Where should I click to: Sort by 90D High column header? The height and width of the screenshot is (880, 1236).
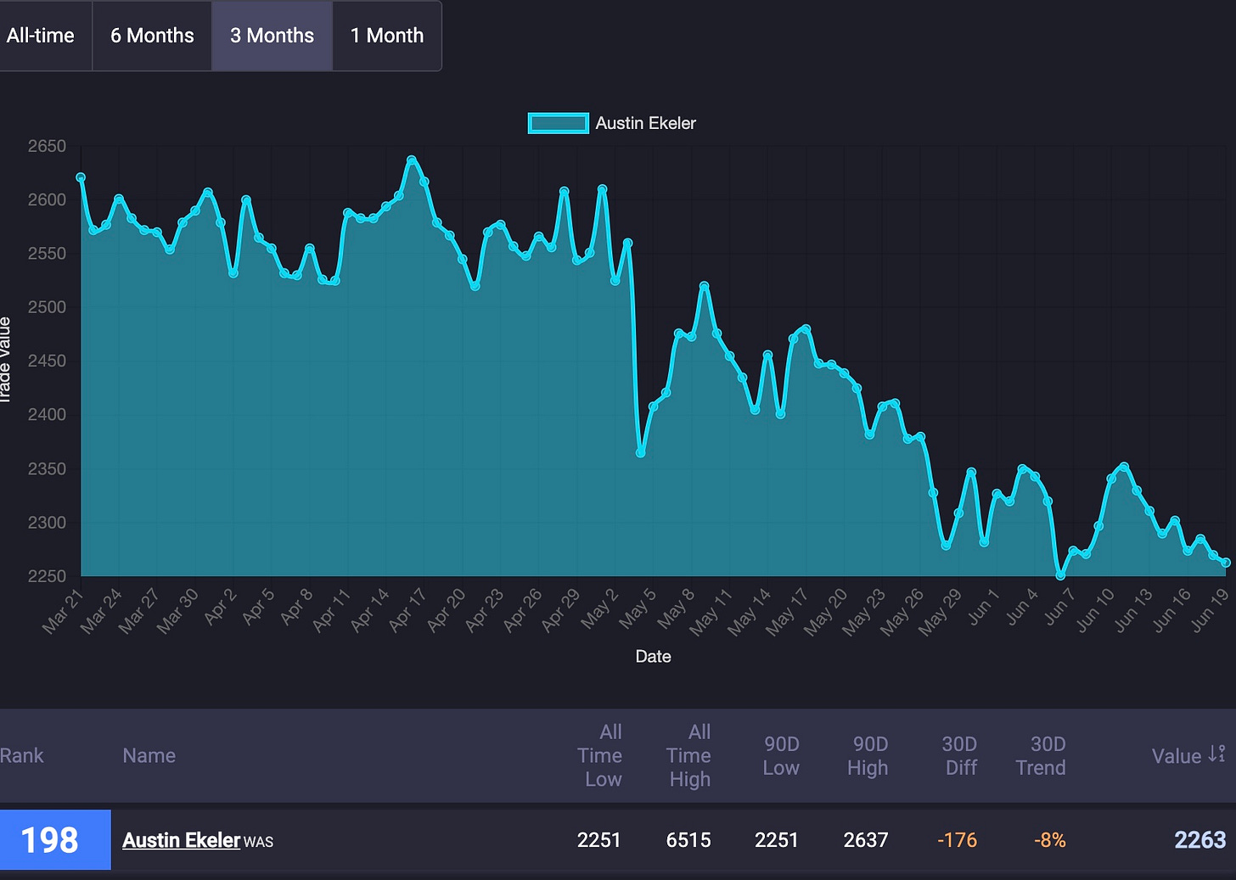tap(868, 756)
